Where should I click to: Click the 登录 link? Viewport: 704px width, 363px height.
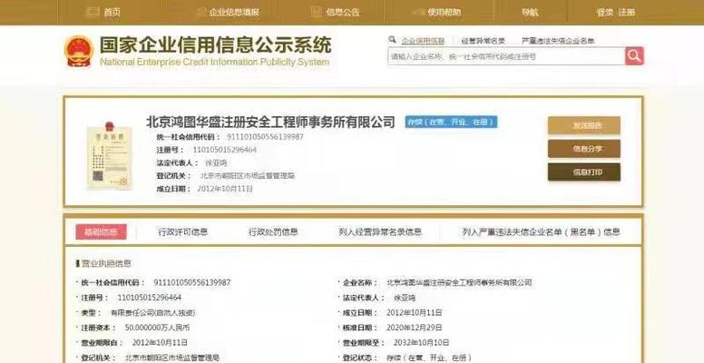605,13
